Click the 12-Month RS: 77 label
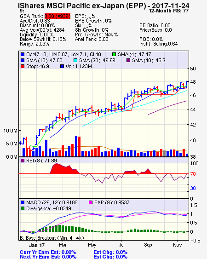 169,11
